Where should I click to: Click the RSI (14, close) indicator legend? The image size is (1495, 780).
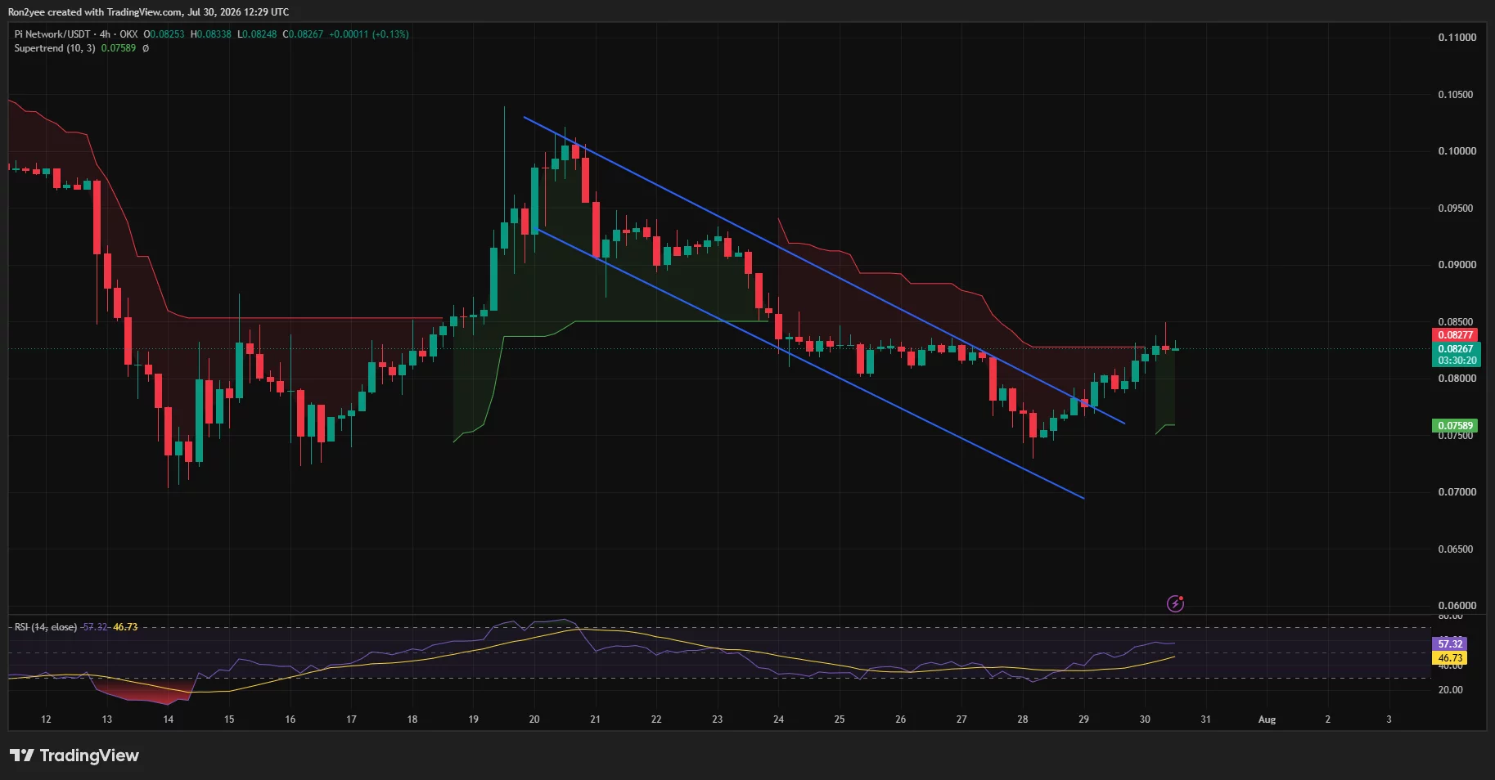click(x=46, y=627)
